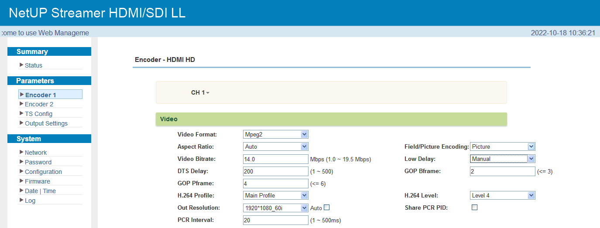This screenshot has height=228, width=600.
Task: Click the Encoder - HDMI HD heading
Action: coord(165,60)
